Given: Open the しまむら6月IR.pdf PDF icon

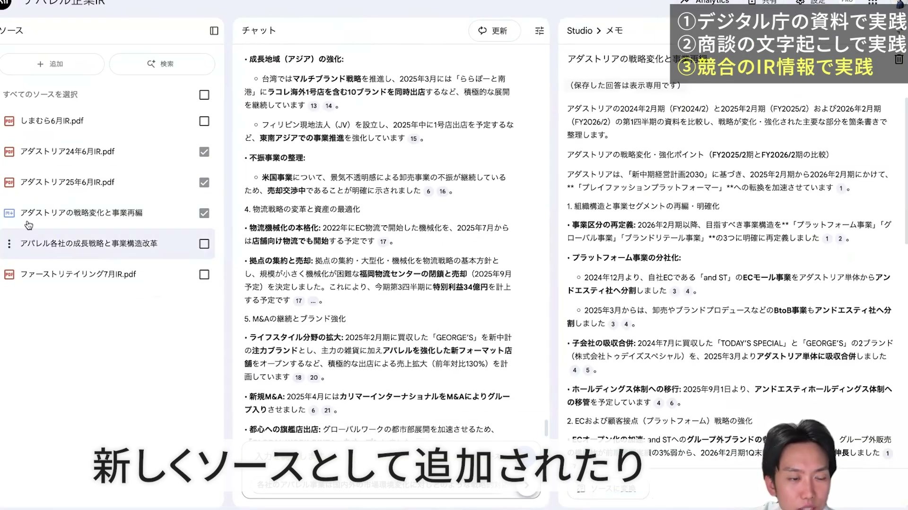Looking at the screenshot, I should coord(9,121).
